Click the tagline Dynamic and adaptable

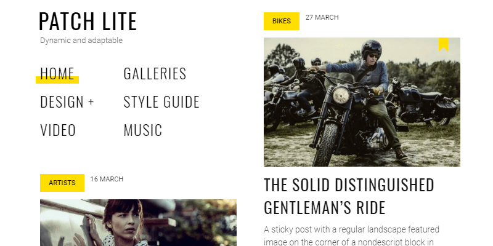tap(81, 41)
